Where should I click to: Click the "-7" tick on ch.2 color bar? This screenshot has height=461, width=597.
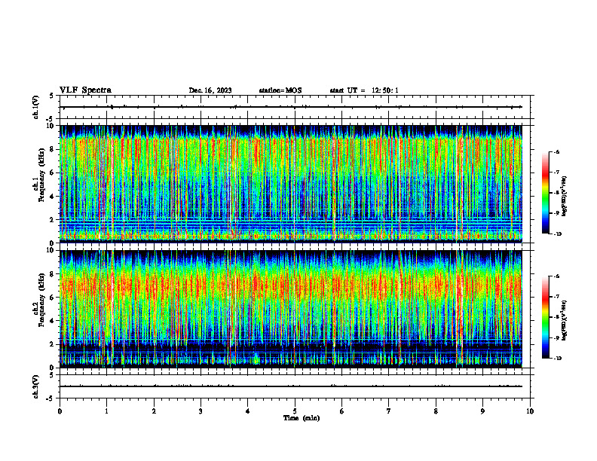point(556,297)
